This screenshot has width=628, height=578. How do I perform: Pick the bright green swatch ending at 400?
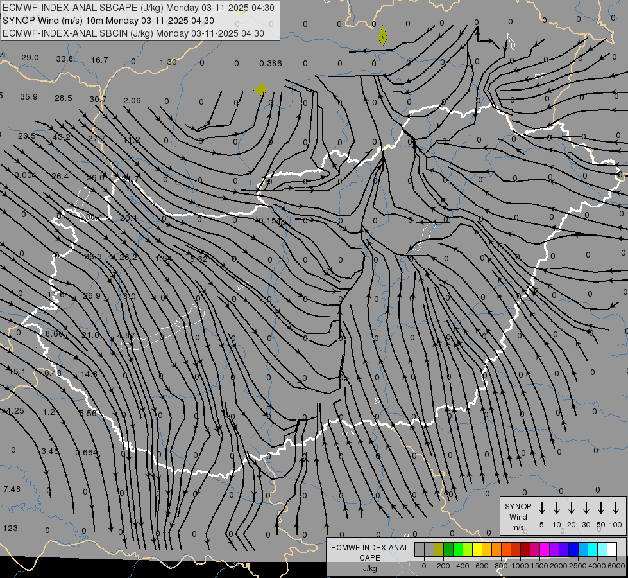pos(458,549)
